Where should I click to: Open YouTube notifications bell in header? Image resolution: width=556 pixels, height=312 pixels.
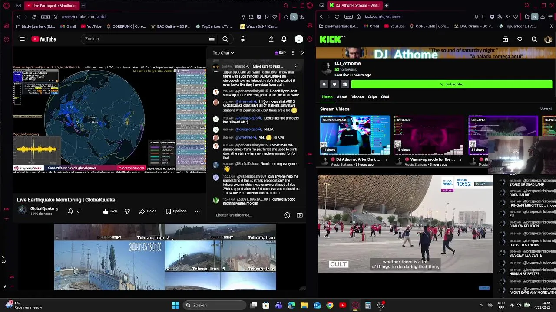pyautogui.click(x=284, y=39)
